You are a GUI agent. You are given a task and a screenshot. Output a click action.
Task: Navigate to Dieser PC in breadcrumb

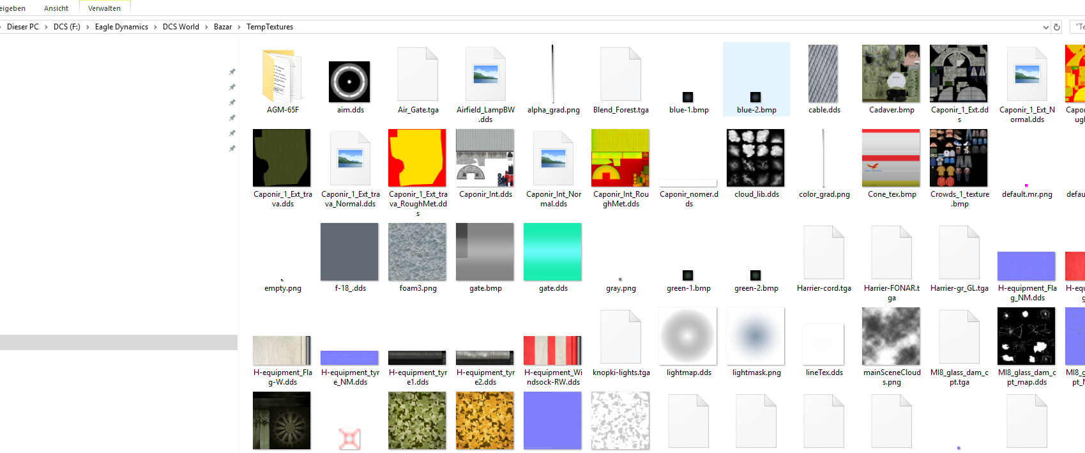23,27
